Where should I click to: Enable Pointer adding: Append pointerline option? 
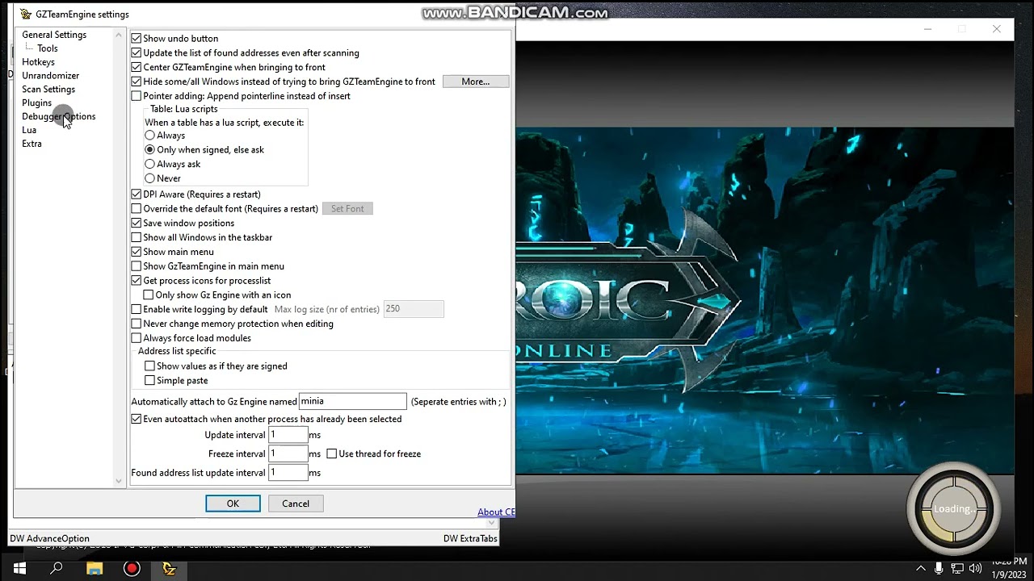pyautogui.click(x=137, y=96)
